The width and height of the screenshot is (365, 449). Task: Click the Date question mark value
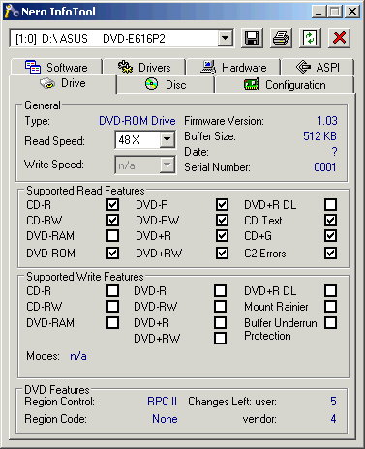(334, 152)
